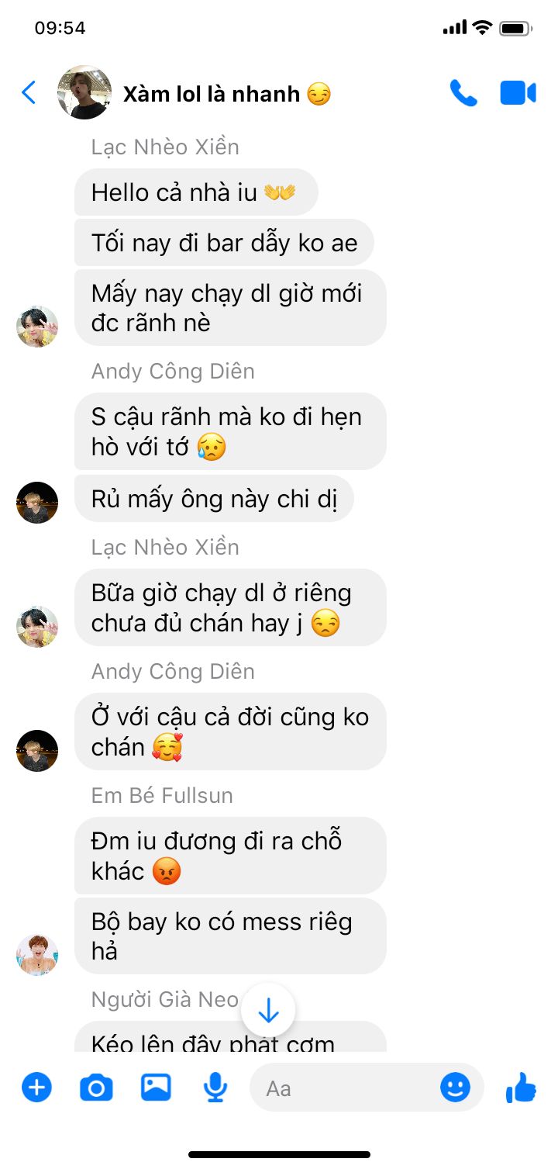
Task: Jump to latest messages with down arrow
Action: coord(268,1011)
